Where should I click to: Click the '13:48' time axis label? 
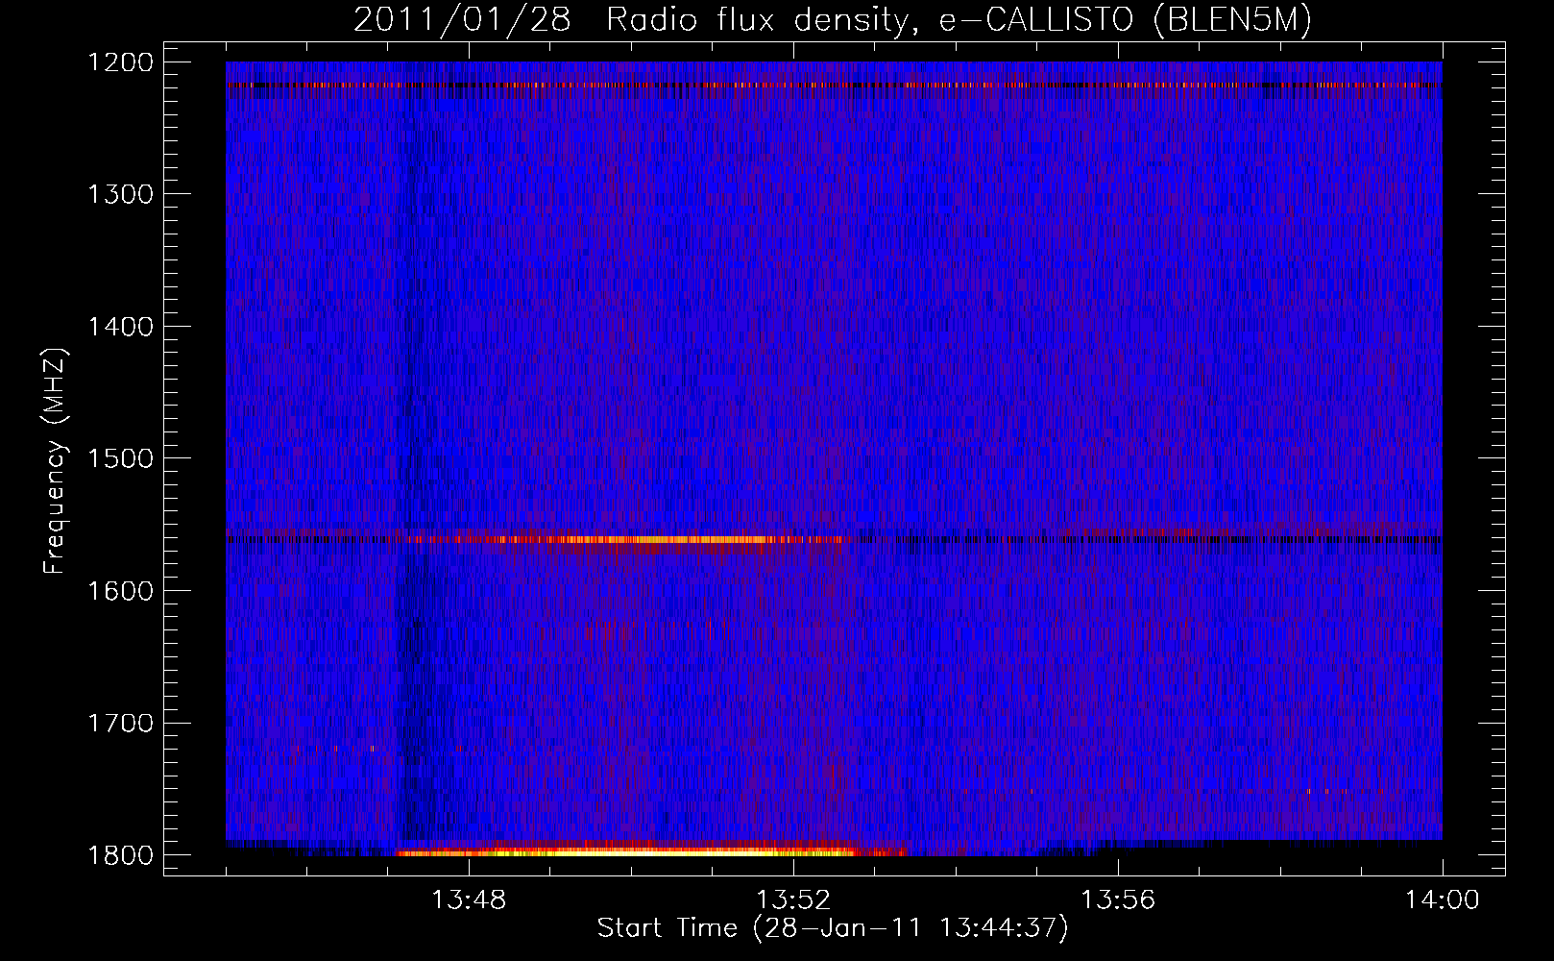click(469, 900)
